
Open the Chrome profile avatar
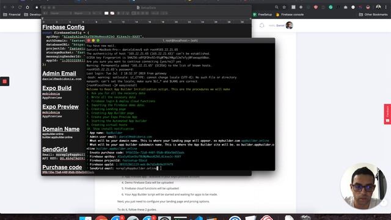tap(378, 7)
